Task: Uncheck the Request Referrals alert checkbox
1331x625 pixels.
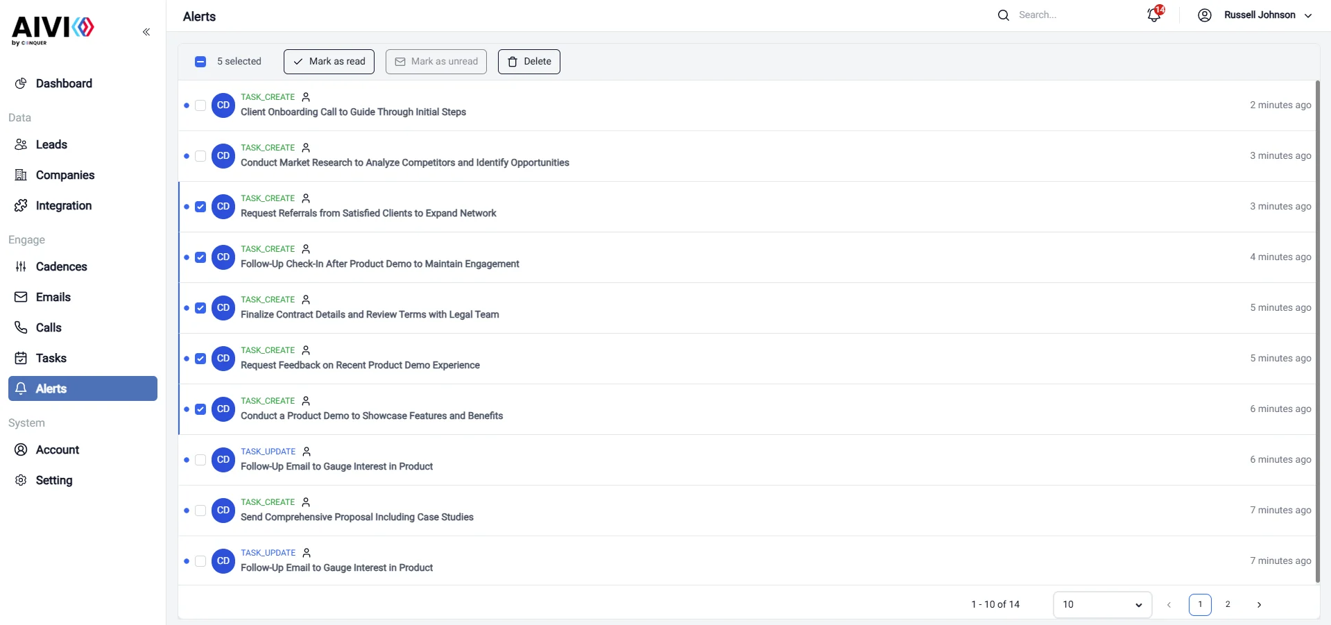Action: click(200, 207)
